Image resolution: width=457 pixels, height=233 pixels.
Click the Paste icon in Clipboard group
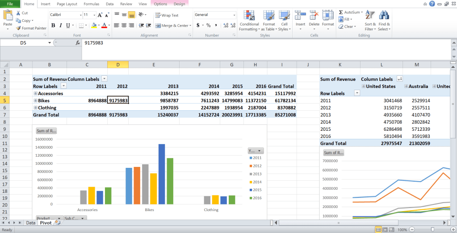[x=8, y=16]
